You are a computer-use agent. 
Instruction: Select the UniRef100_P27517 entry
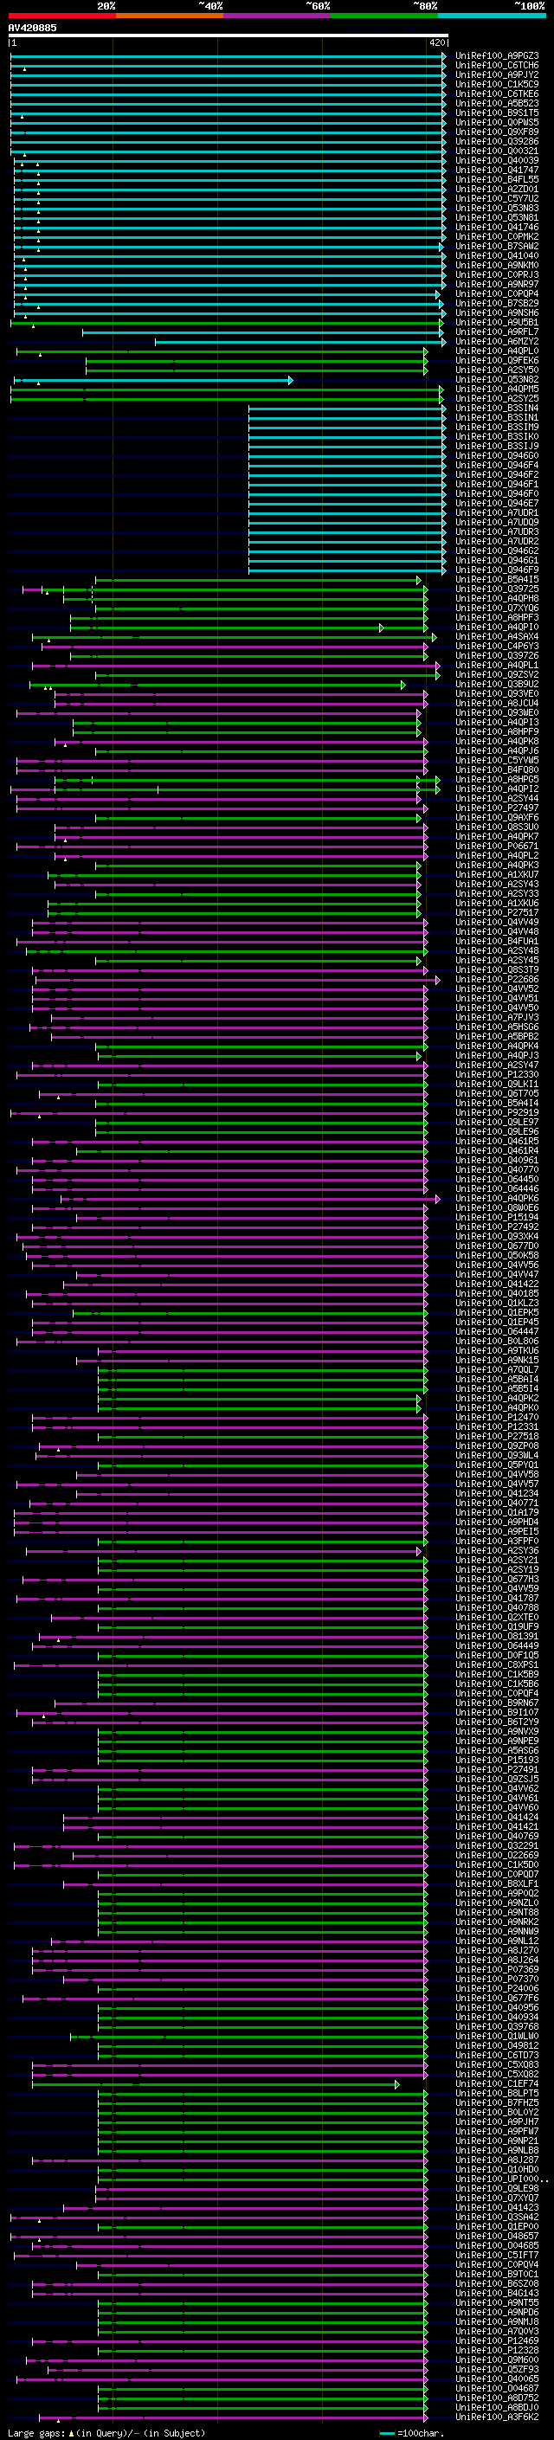point(497,913)
